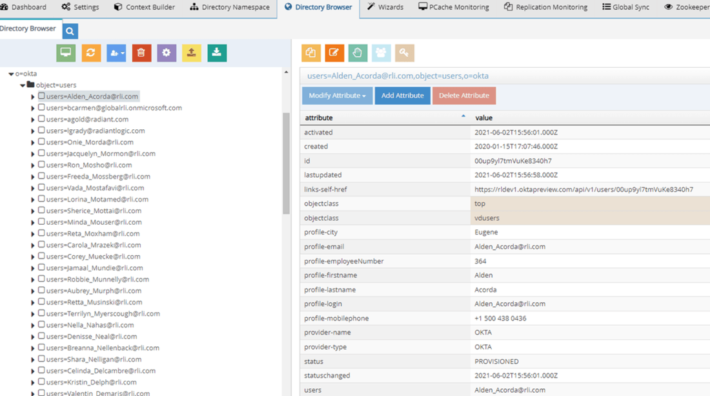
Task: Click the orange edit pencil icon
Action: (x=334, y=53)
